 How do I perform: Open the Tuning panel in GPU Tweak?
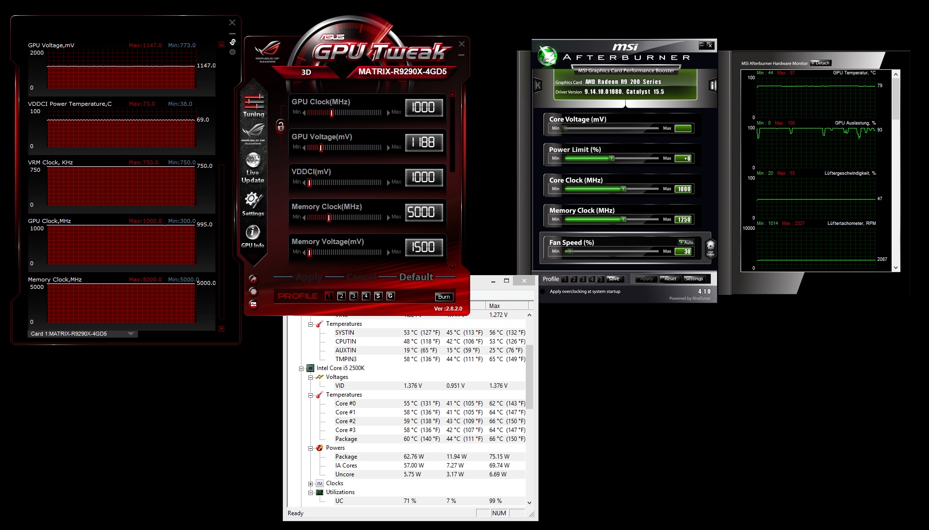click(254, 106)
